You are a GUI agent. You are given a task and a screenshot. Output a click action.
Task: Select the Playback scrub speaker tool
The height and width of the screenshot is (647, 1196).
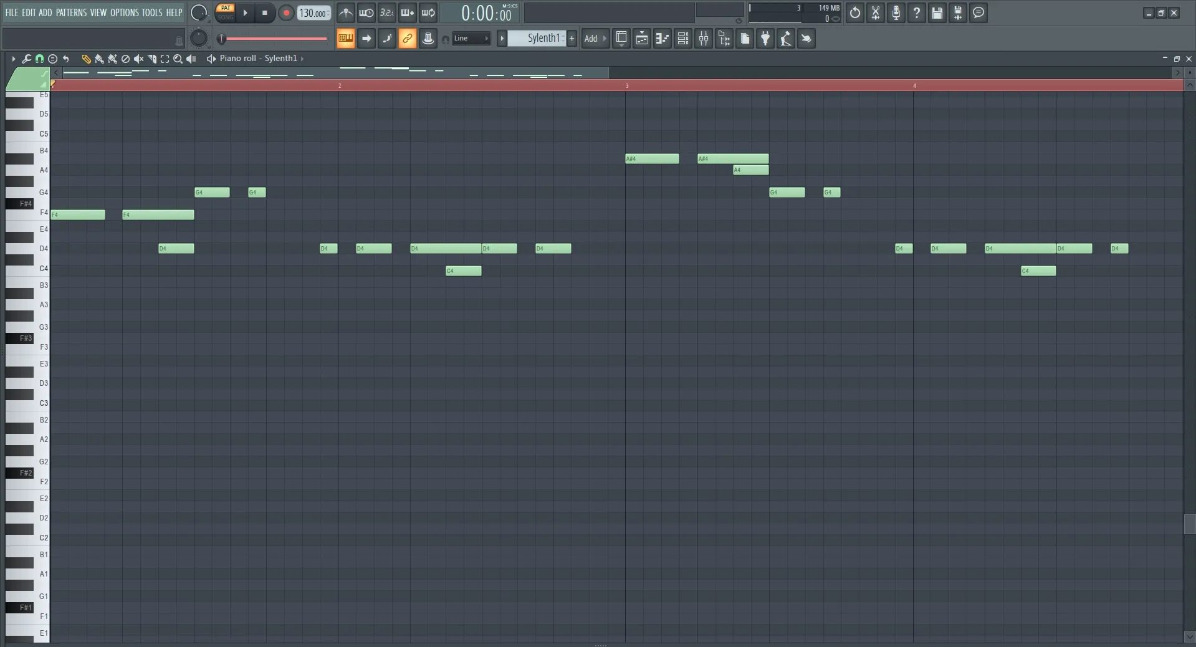(191, 59)
